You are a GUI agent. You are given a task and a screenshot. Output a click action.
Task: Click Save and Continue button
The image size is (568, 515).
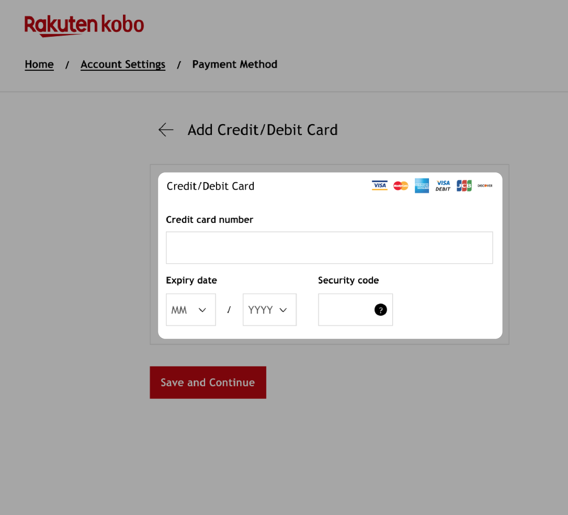tap(208, 382)
